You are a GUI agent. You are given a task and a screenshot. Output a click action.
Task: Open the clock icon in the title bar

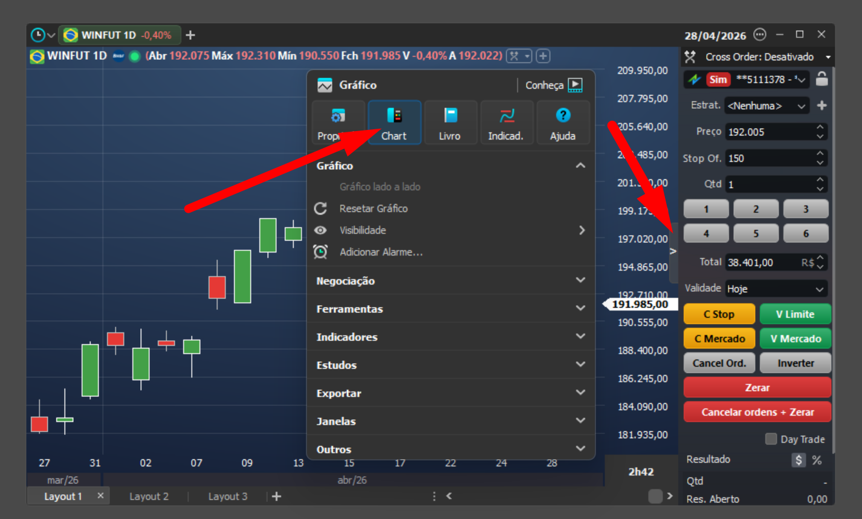pos(38,35)
